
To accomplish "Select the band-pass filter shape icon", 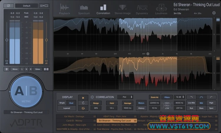I will [x=201, y=97].
